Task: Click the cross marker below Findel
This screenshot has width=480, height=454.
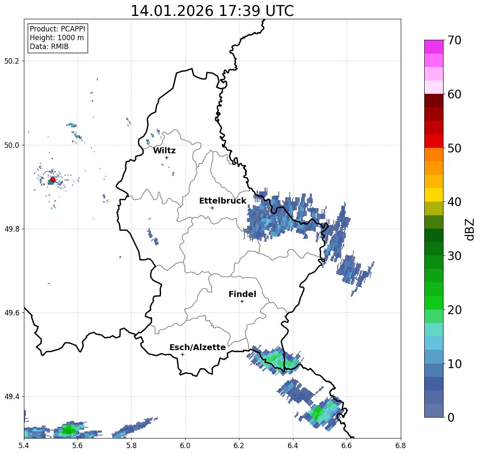Action: [242, 302]
